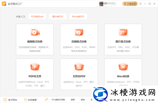The image size is (158, 103).
Task: Click the PDF转文件 P icon
Action: pyautogui.click(x=35, y=67)
